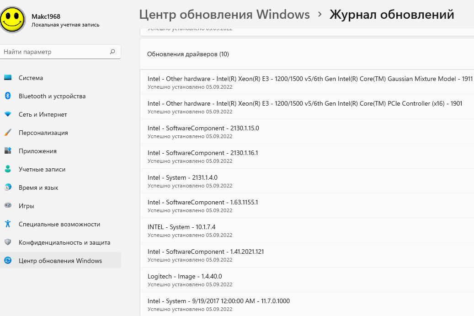Screen dimensions: 474x316
Task: Click the Makc1968 account name
Action: coord(46,16)
